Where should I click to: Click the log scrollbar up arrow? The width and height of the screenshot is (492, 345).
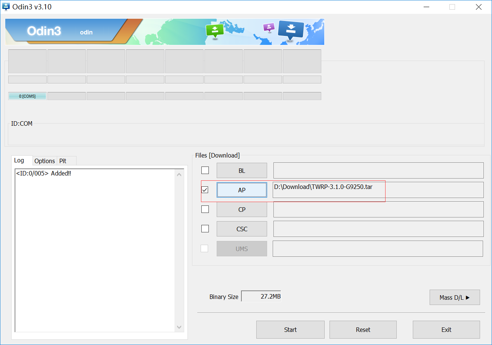(x=179, y=174)
